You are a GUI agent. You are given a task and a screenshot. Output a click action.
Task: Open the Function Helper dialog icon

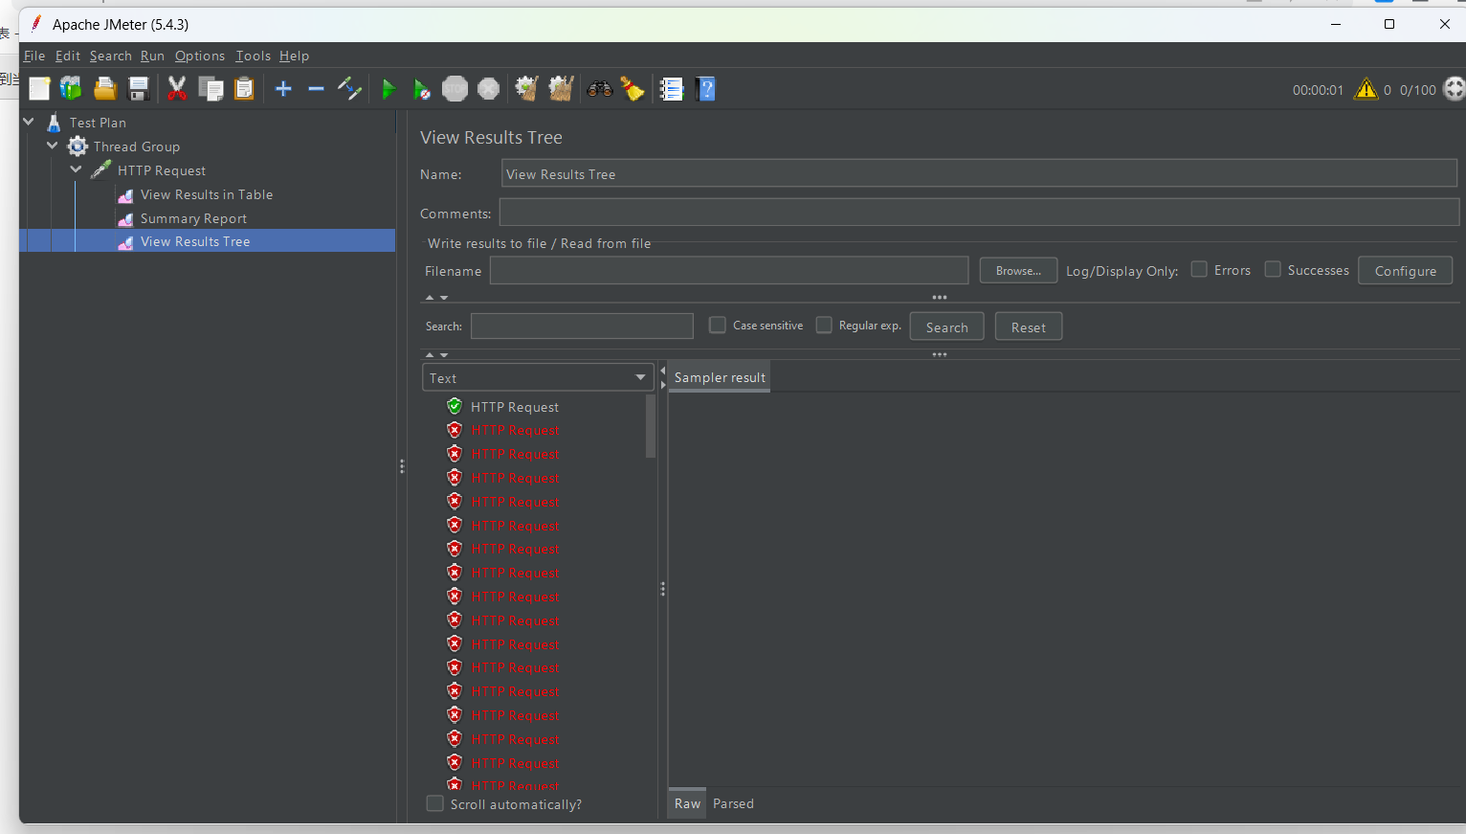click(672, 89)
